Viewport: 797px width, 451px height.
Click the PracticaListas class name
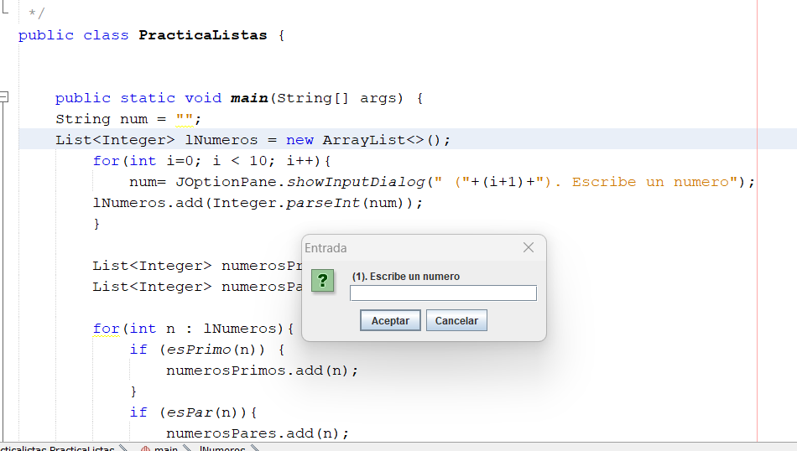[x=202, y=35]
